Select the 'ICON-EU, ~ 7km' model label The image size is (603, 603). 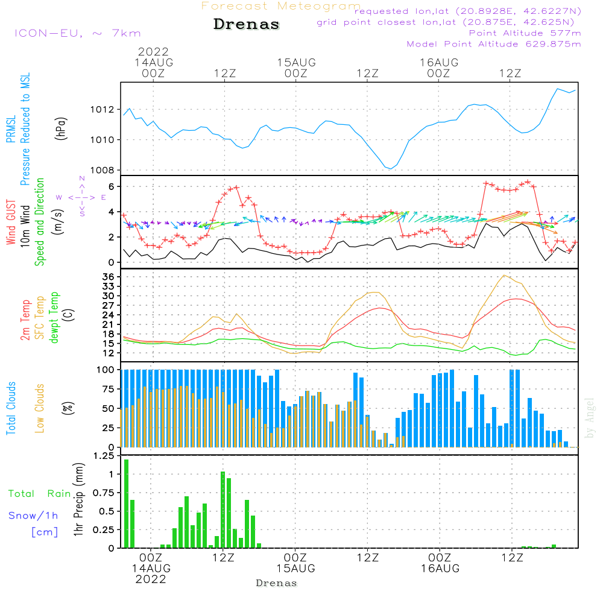point(78,33)
